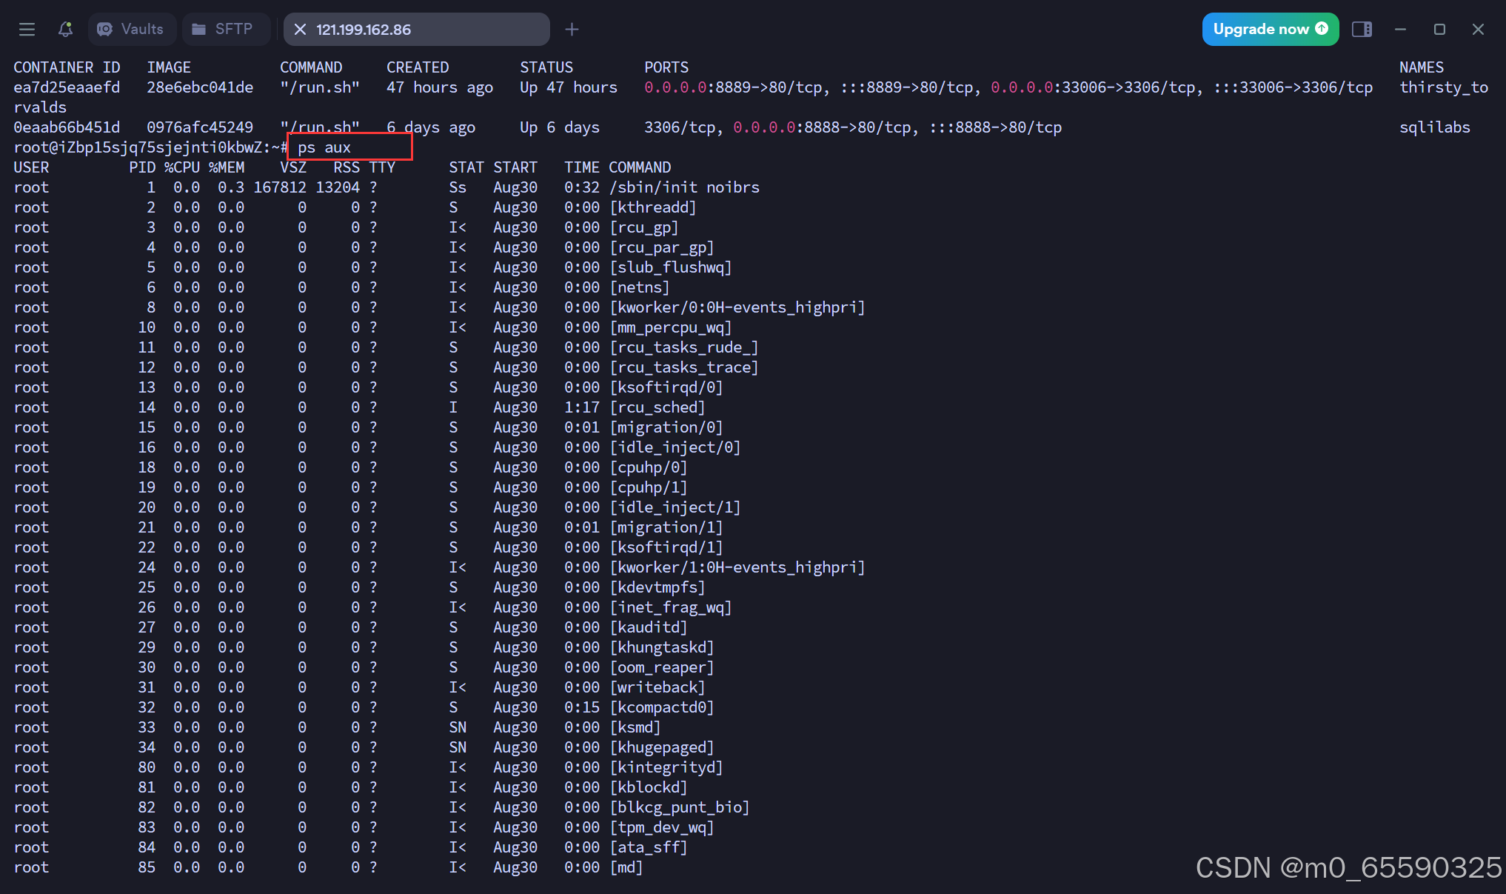The width and height of the screenshot is (1506, 894).
Task: Open the notifications bell
Action: 65,29
